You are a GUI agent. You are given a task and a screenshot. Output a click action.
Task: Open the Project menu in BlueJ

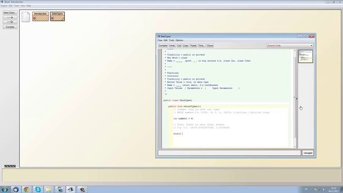pyautogui.click(x=4, y=6)
